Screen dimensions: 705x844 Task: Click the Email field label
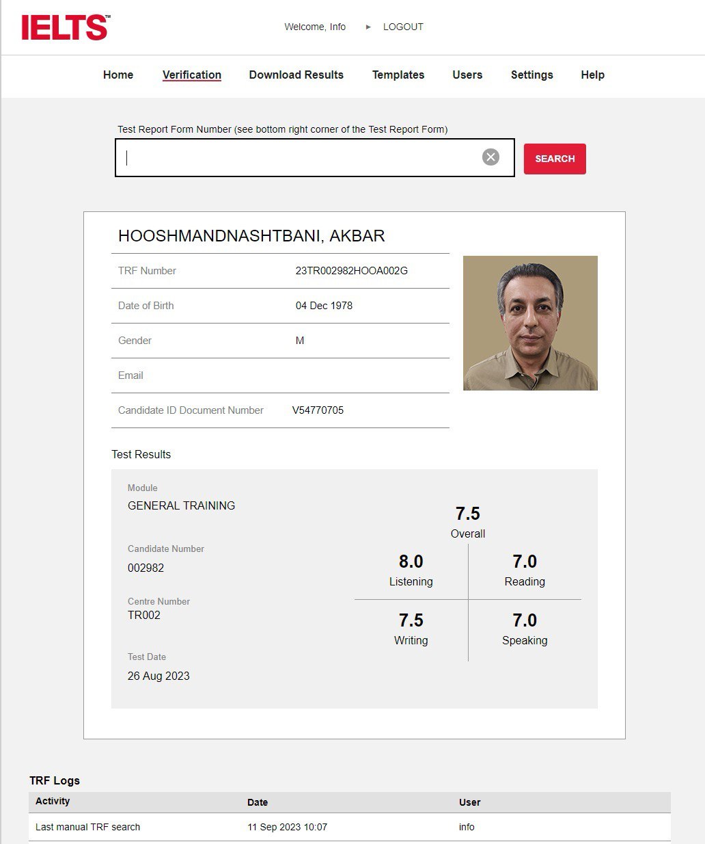coord(130,375)
